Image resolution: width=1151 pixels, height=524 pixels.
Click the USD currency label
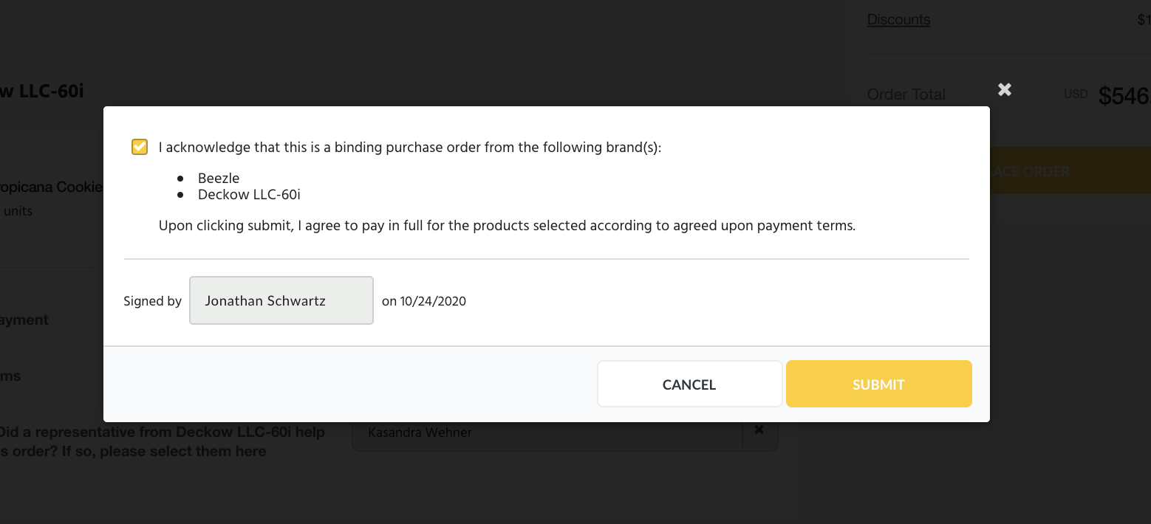(x=1076, y=94)
